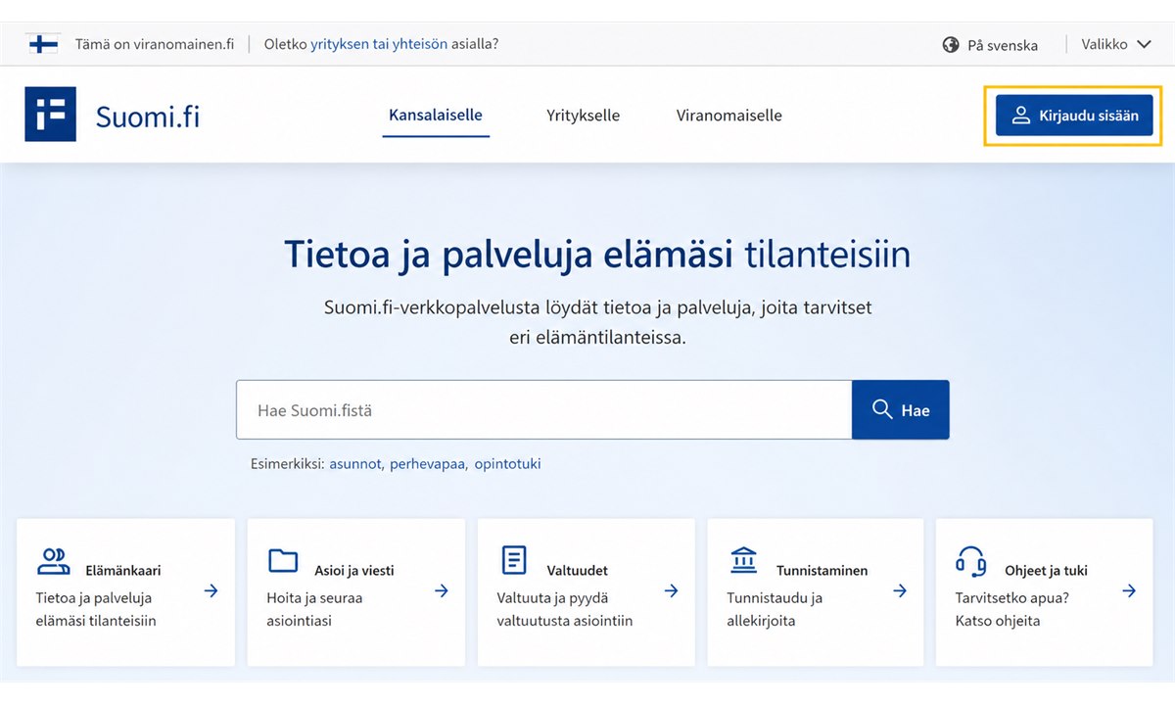
Task: Click the Valtuudet document icon
Action: coord(513,560)
